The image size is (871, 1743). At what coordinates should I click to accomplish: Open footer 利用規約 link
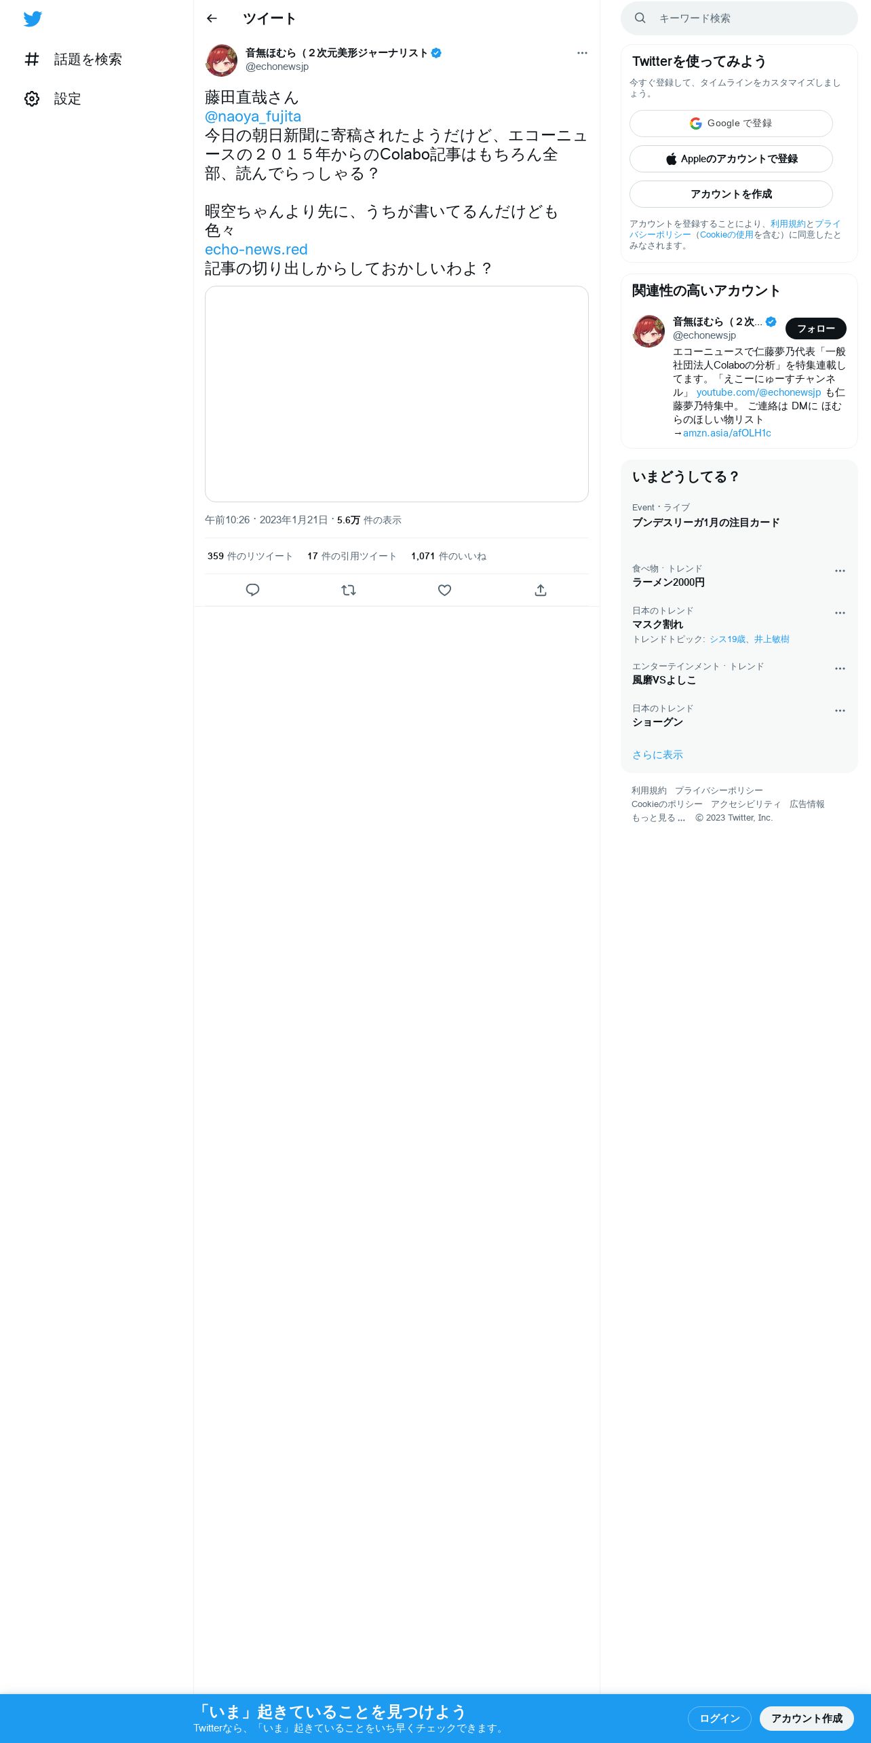649,791
